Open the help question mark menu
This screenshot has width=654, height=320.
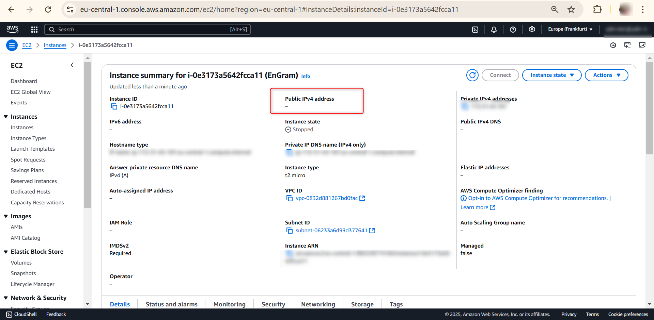513,30
